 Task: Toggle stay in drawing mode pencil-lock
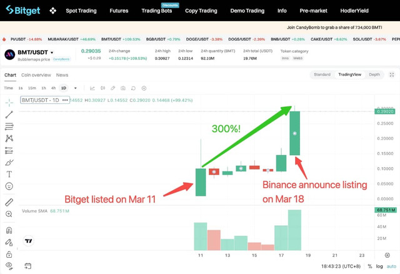pos(9,242)
